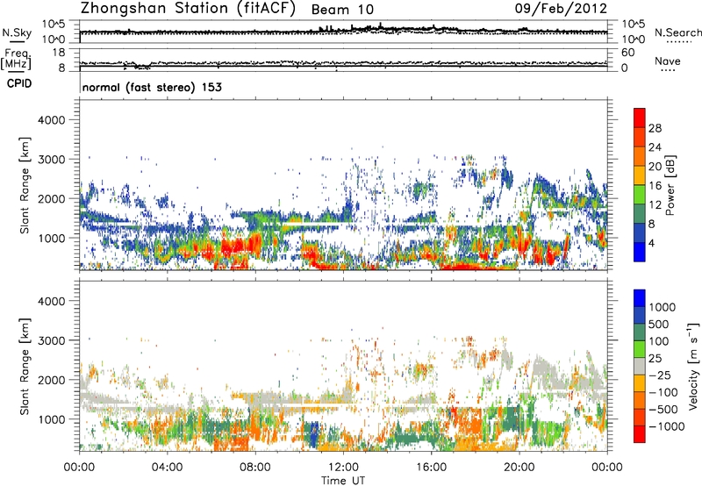Click the '04:00' time axis tick label
The height and width of the screenshot is (486, 702).
[168, 468]
